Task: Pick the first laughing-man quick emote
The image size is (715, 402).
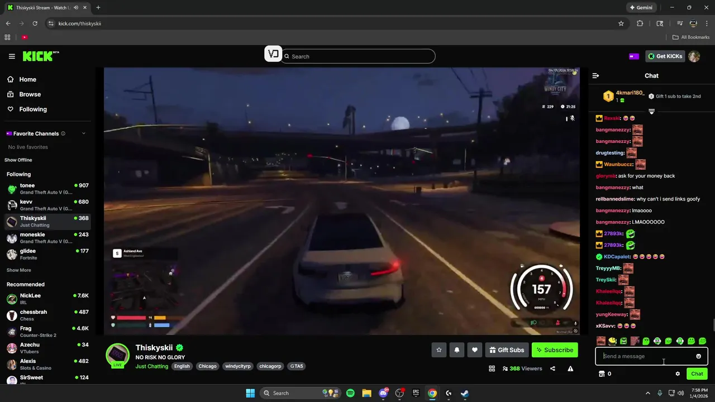Action: click(601, 341)
